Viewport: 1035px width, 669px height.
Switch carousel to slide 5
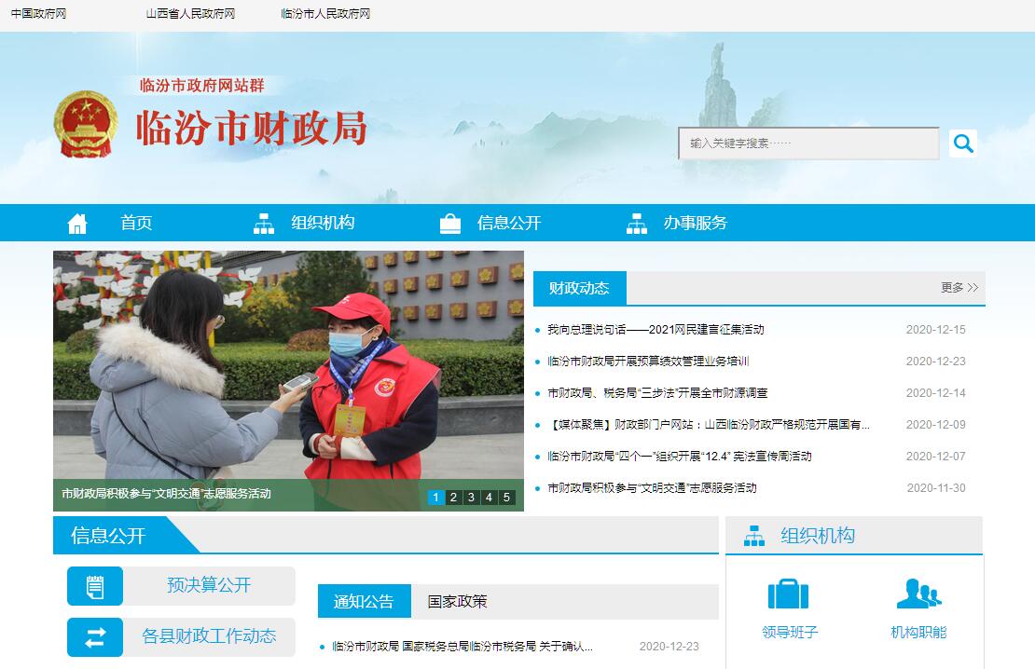point(506,498)
